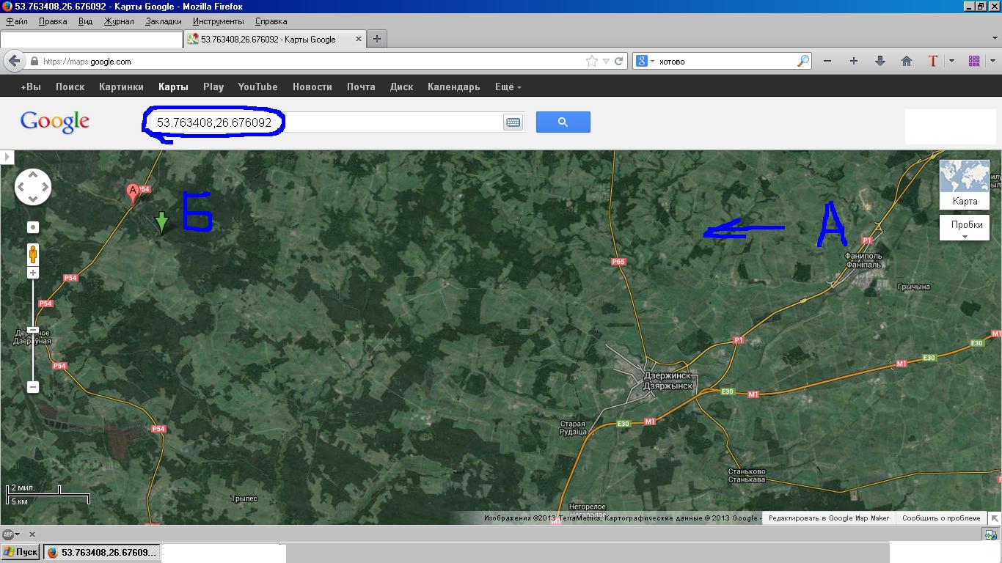The height and width of the screenshot is (563, 1002).
Task: Open the Firefox downloads arrow icon
Action: coord(880,62)
